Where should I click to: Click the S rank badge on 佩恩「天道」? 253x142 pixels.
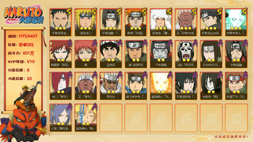click(144, 12)
